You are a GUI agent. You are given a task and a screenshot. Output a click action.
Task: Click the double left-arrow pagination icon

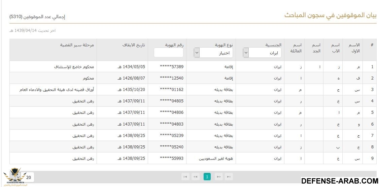pyautogui.click(x=196, y=177)
